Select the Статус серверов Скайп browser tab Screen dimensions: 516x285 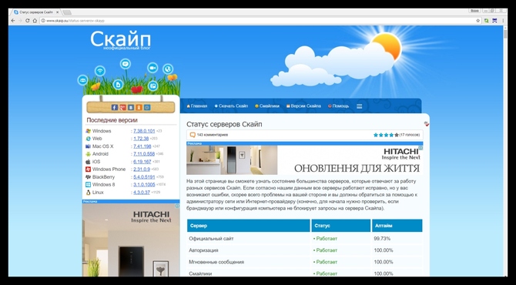point(36,12)
